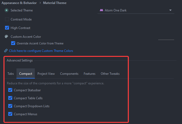Open the Atom One Dark theme dropdown
Viewport: 182px width, 124px height.
(136, 10)
